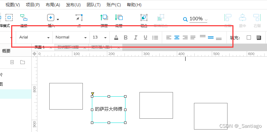Open the widget style dropdown arrow left of Arial

tap(12, 37)
